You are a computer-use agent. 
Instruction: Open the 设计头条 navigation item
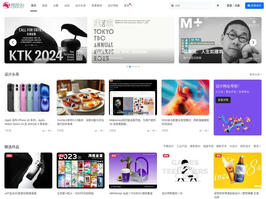pyautogui.click(x=81, y=6)
